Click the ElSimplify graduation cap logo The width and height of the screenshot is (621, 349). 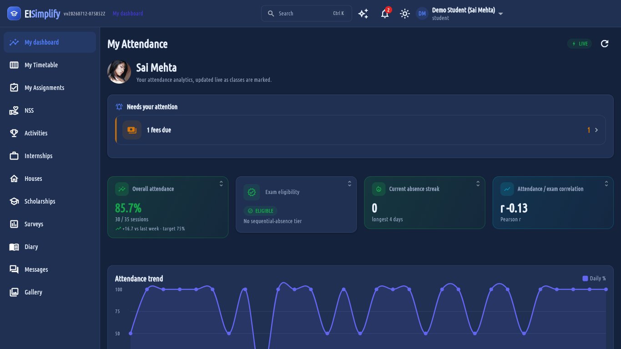(14, 14)
